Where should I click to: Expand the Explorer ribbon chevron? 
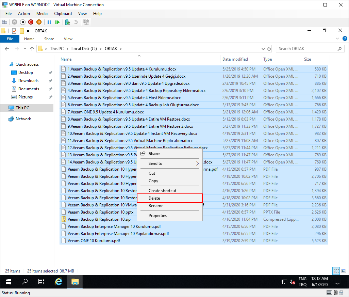point(337,39)
